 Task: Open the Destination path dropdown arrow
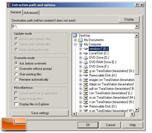click(137, 26)
